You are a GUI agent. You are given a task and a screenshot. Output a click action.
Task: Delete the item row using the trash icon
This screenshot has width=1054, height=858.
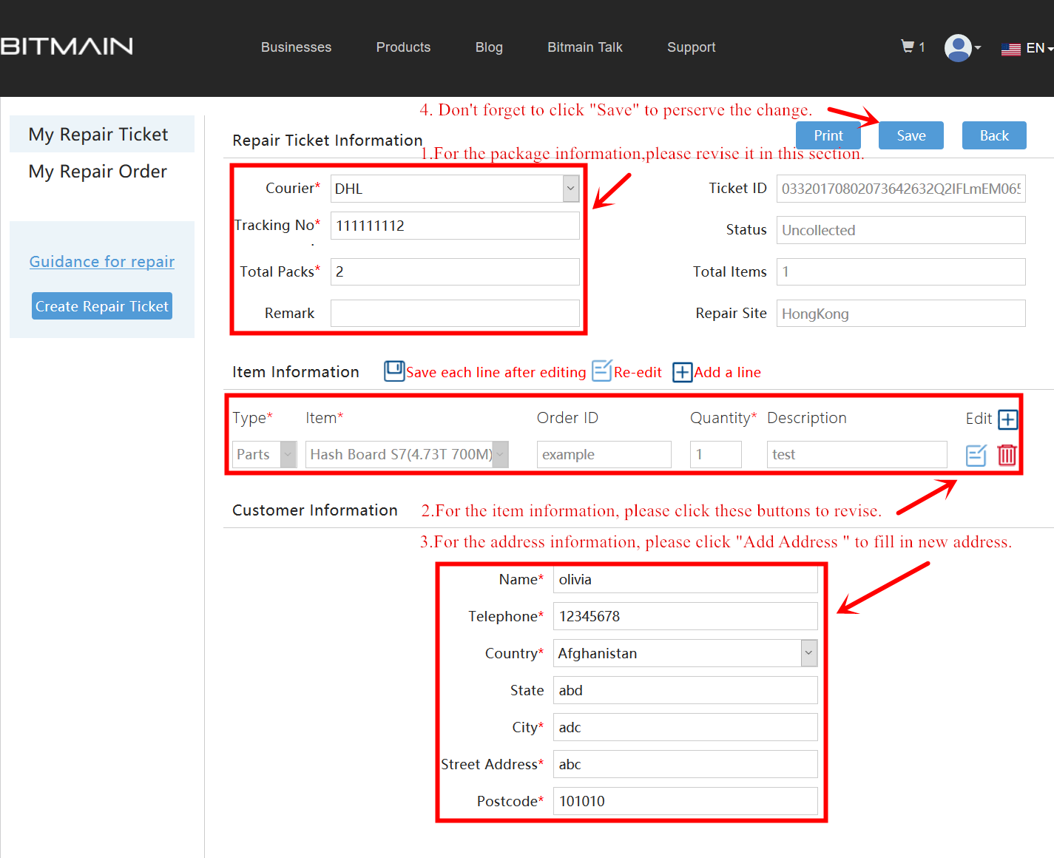click(1007, 456)
